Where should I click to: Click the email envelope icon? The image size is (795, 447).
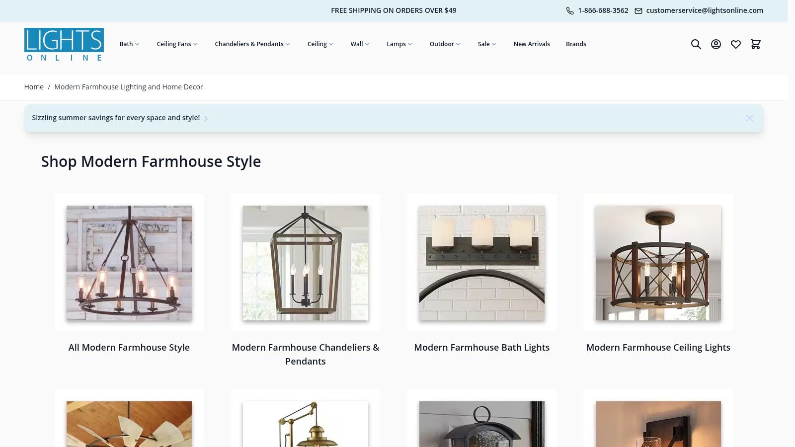(638, 10)
